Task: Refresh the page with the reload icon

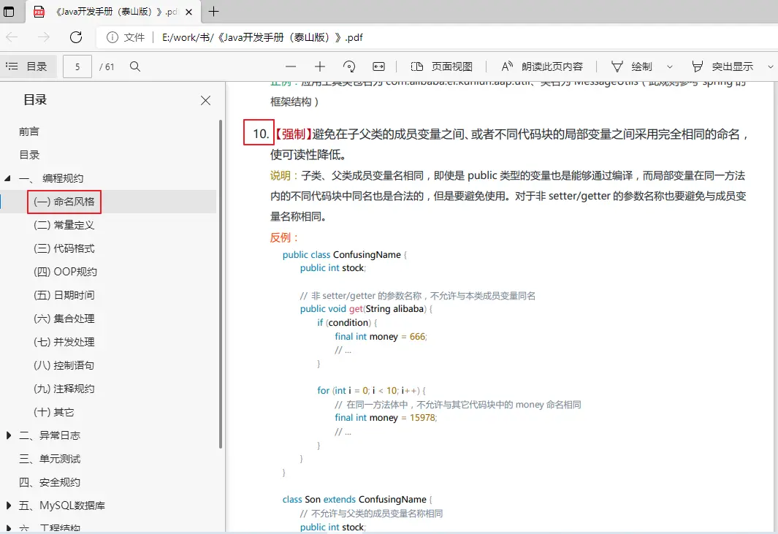Action: [76, 37]
